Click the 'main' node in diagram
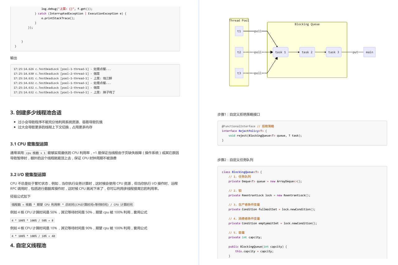398x265 pixels. pyautogui.click(x=369, y=52)
